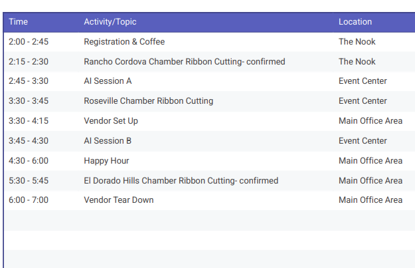The image size is (415, 268).
Task: Click the AI Session A activity
Action: pyautogui.click(x=108, y=81)
